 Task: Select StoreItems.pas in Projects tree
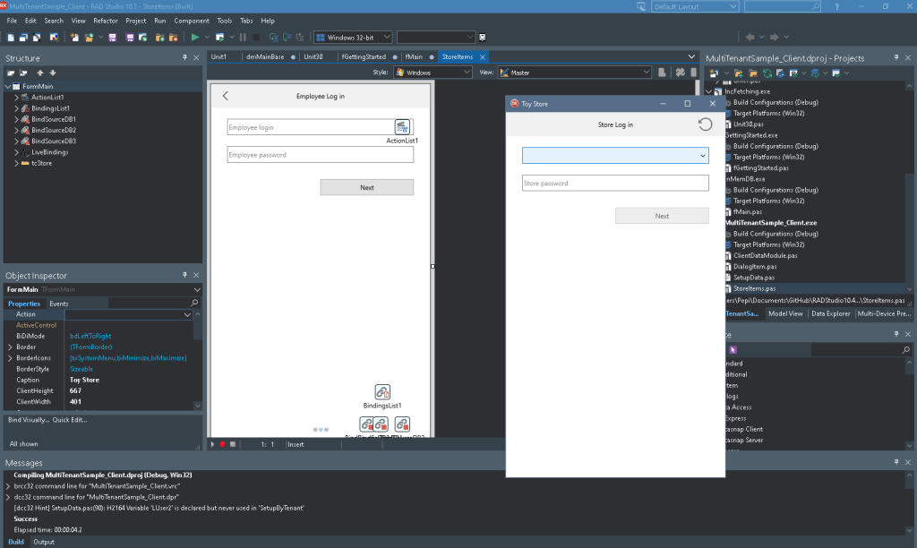[x=754, y=288]
